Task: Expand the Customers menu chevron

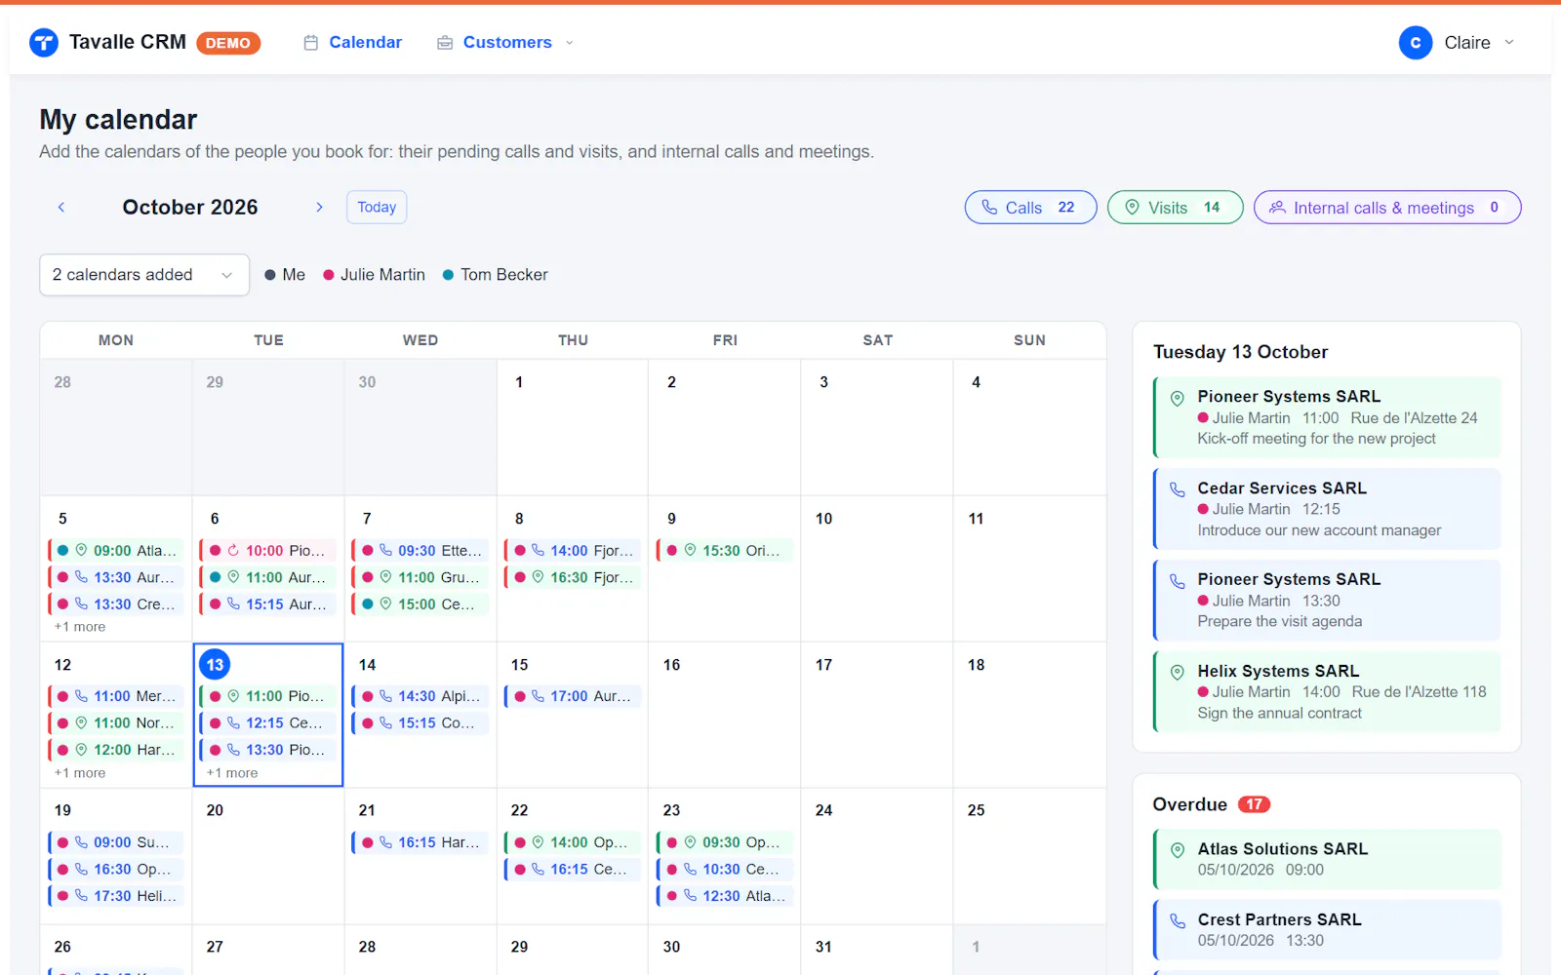Action: pyautogui.click(x=570, y=43)
